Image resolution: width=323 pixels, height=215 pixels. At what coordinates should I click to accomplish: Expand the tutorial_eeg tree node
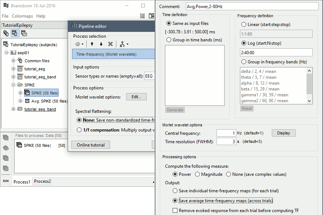[x=14, y=69]
